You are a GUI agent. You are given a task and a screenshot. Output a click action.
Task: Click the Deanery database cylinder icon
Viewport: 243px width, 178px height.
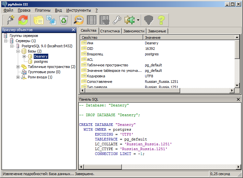(30, 57)
